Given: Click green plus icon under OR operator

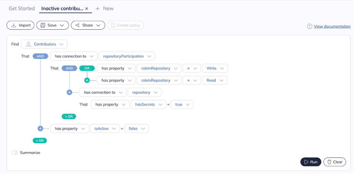Looking at the screenshot, I should coord(87,80).
